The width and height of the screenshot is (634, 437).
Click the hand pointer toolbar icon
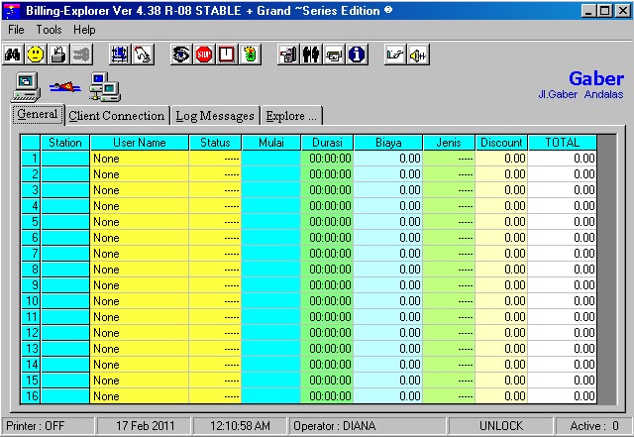pos(143,55)
